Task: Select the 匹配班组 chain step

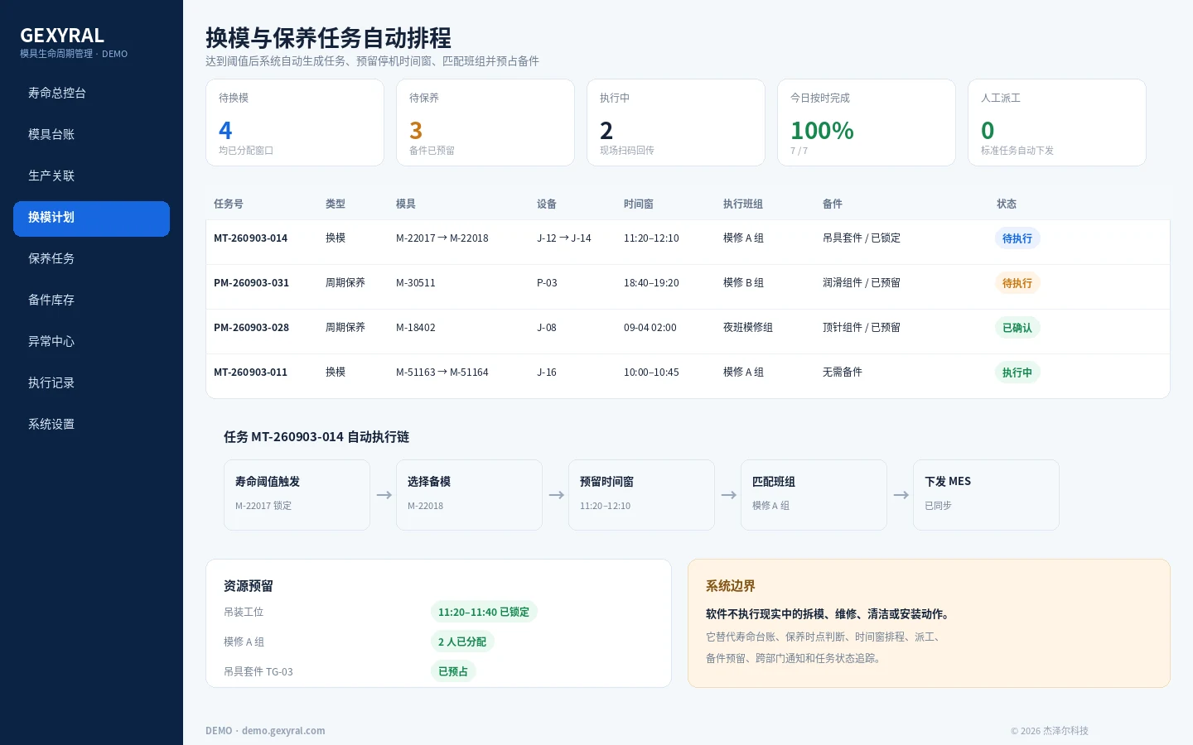Action: pyautogui.click(x=814, y=495)
